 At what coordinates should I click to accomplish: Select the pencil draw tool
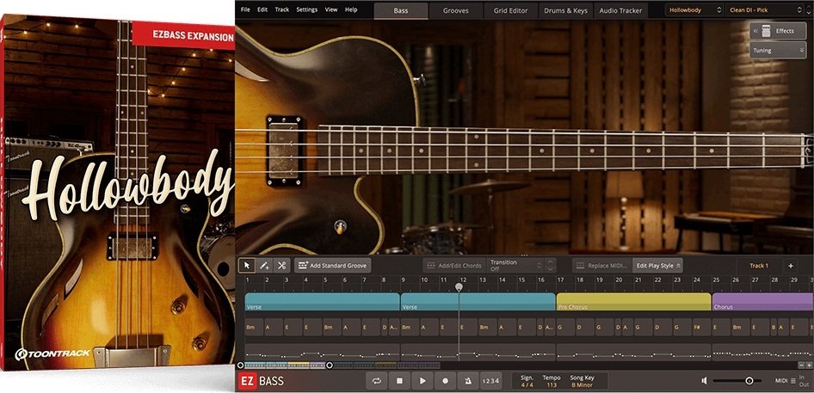click(264, 265)
